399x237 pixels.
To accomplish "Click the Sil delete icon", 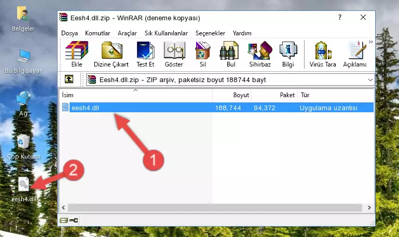I will pos(203,54).
